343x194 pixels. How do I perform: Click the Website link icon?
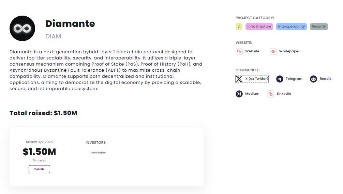coord(239,51)
